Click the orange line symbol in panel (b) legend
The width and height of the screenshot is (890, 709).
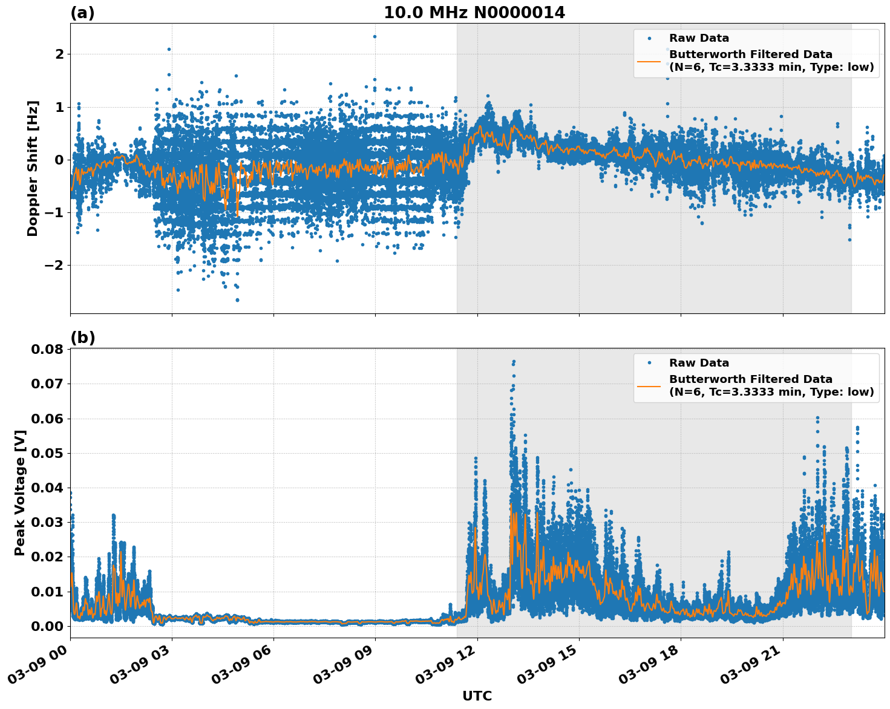point(650,385)
